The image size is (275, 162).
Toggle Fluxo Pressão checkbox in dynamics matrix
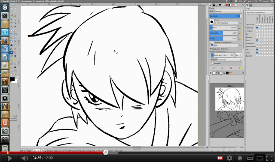point(257,53)
